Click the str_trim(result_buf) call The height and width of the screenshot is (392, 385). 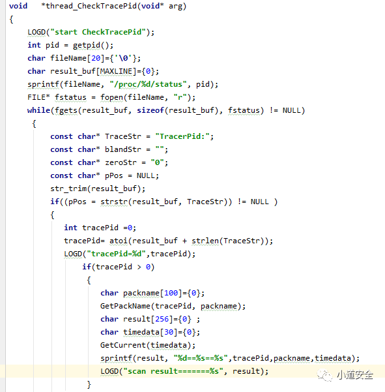pyautogui.click(x=98, y=188)
